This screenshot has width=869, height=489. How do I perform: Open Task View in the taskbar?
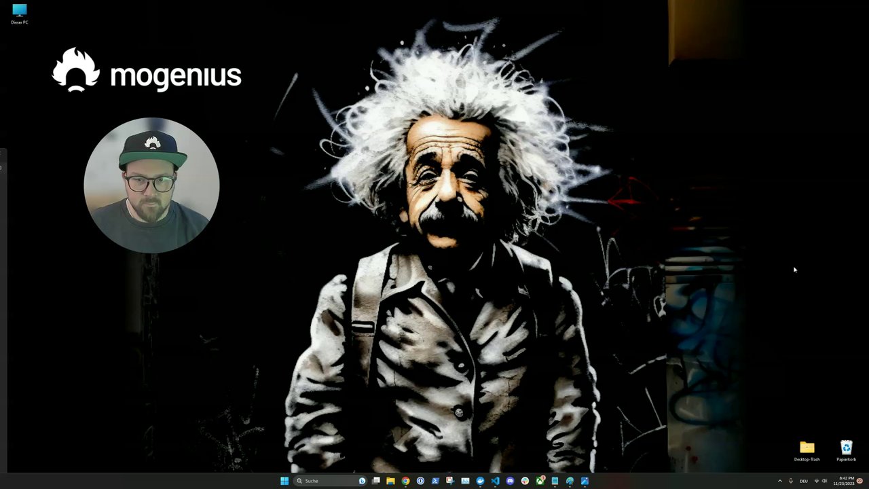click(375, 481)
